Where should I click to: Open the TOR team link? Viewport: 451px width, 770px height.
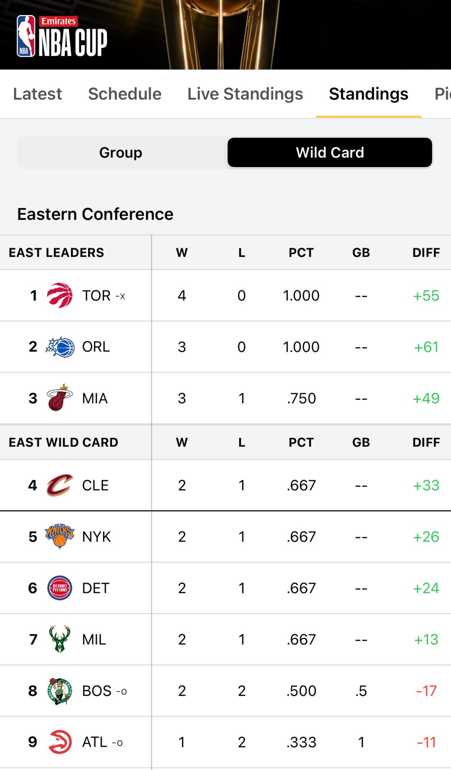[x=96, y=296]
